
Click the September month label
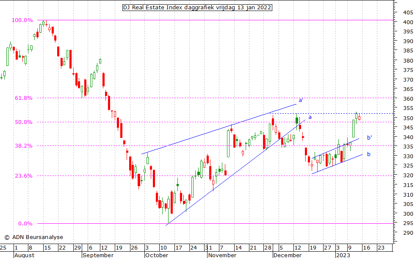click(x=98, y=255)
